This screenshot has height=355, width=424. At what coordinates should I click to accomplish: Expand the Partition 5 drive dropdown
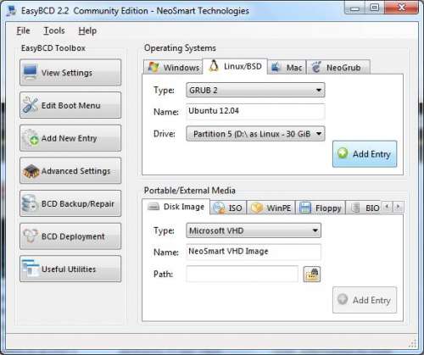[x=255, y=134]
